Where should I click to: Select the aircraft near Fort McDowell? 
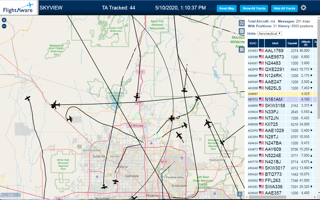point(222,143)
